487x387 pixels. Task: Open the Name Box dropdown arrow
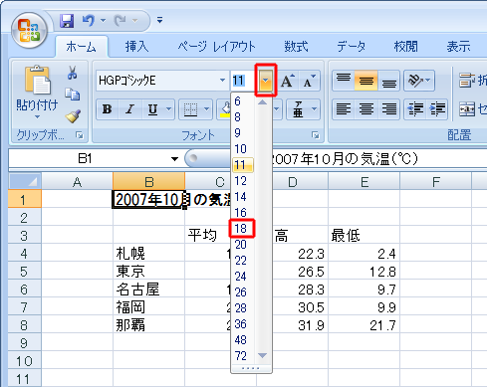coord(174,159)
